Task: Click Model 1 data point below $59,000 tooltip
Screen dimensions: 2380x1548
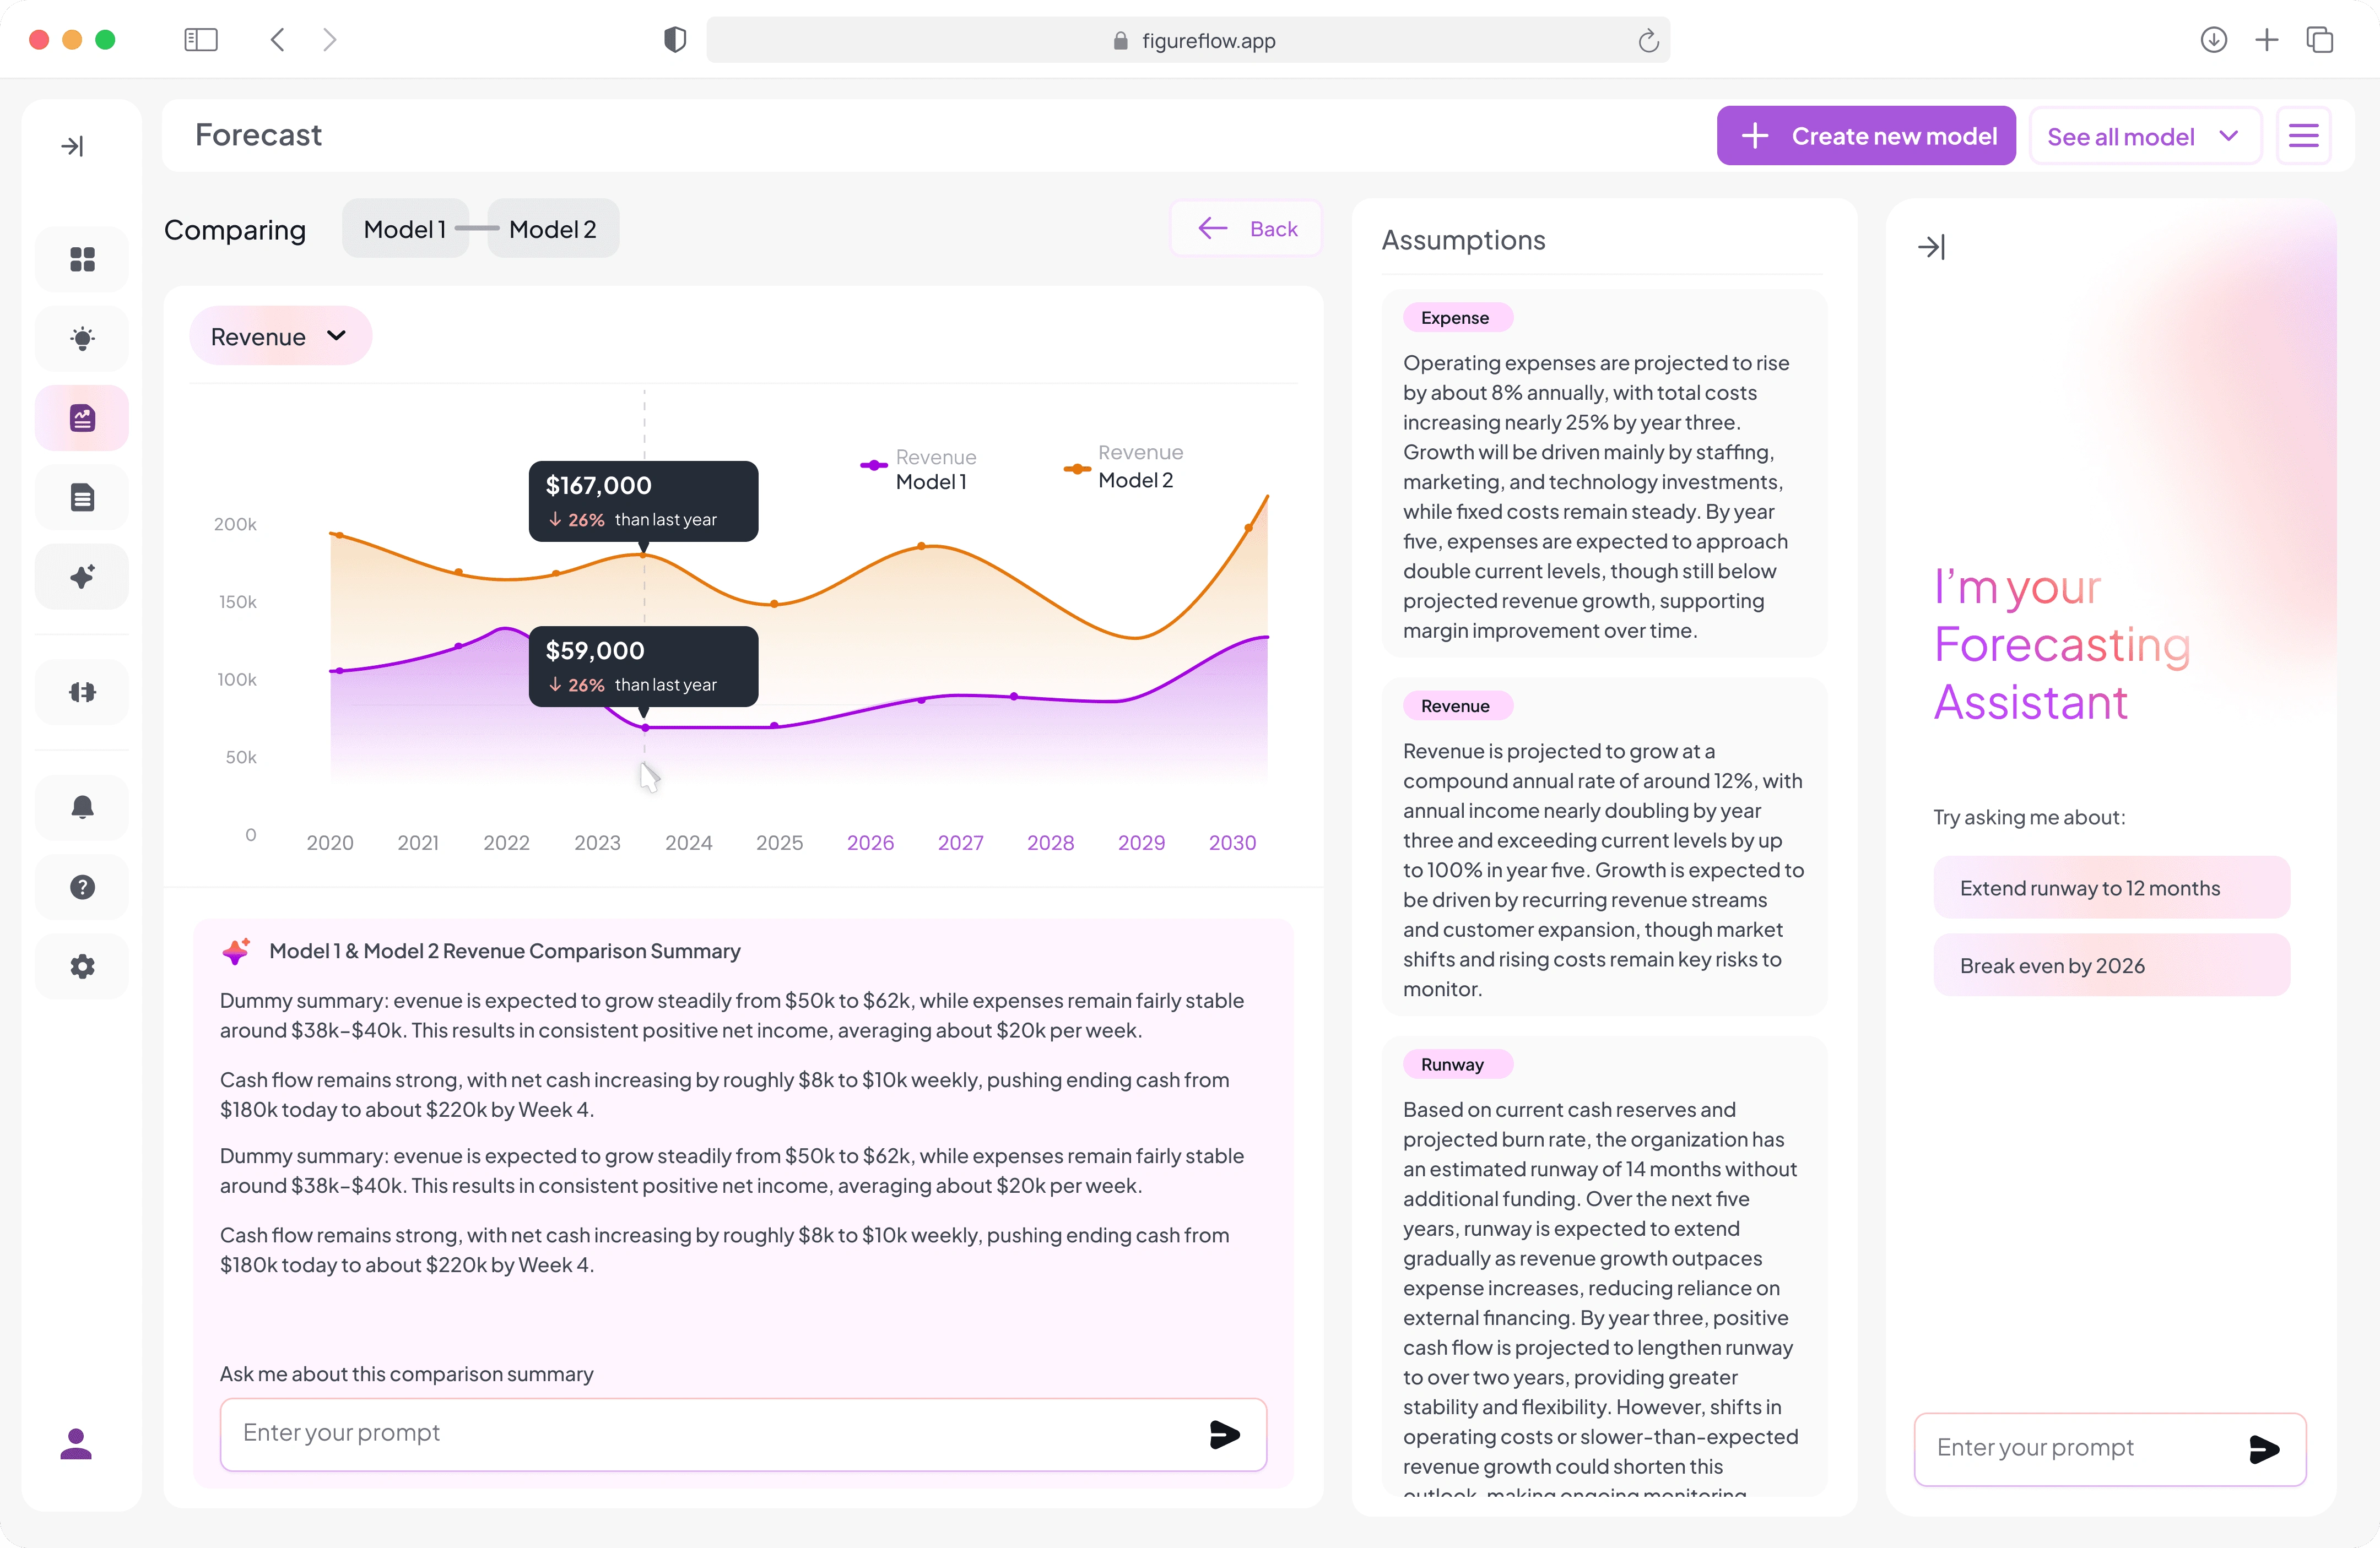Action: [645, 727]
